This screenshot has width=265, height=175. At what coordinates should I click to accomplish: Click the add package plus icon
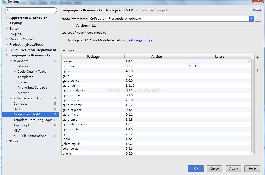pyautogui.click(x=257, y=58)
